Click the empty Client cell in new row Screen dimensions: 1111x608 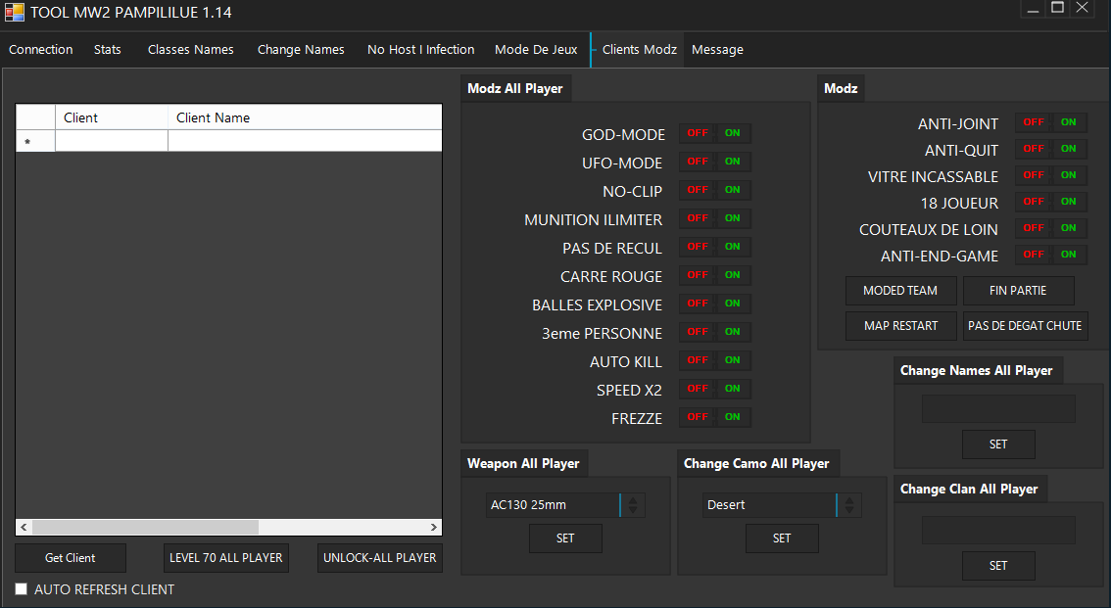tap(112, 141)
